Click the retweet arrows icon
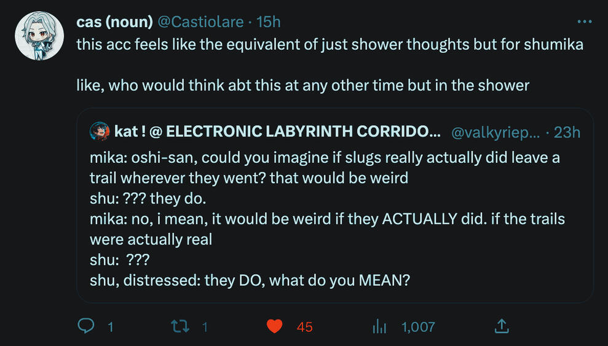This screenshot has height=346, width=608. [181, 326]
